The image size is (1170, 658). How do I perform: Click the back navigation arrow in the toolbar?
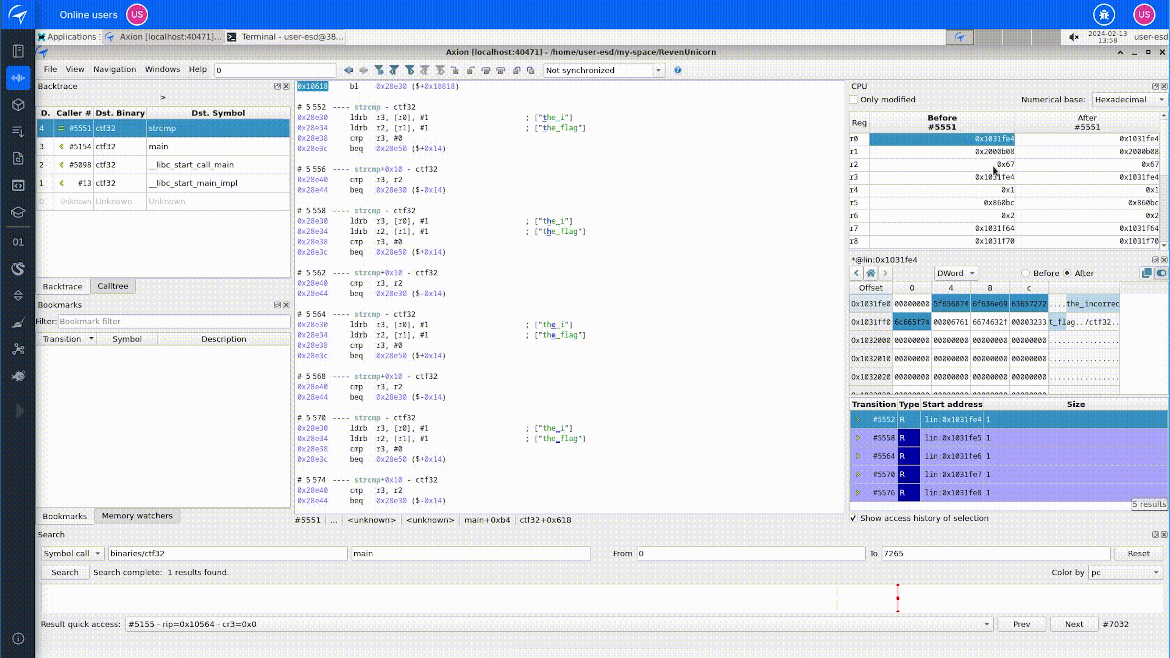point(349,70)
